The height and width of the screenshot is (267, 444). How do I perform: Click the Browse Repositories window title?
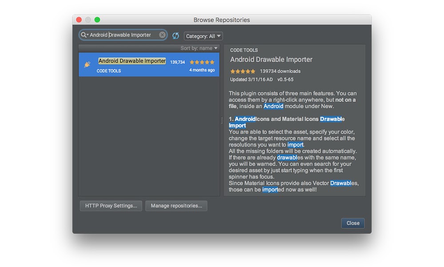(222, 20)
